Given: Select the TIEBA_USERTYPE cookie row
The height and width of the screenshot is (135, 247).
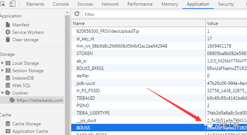Looking at the screenshot, I should click(x=159, y=113).
